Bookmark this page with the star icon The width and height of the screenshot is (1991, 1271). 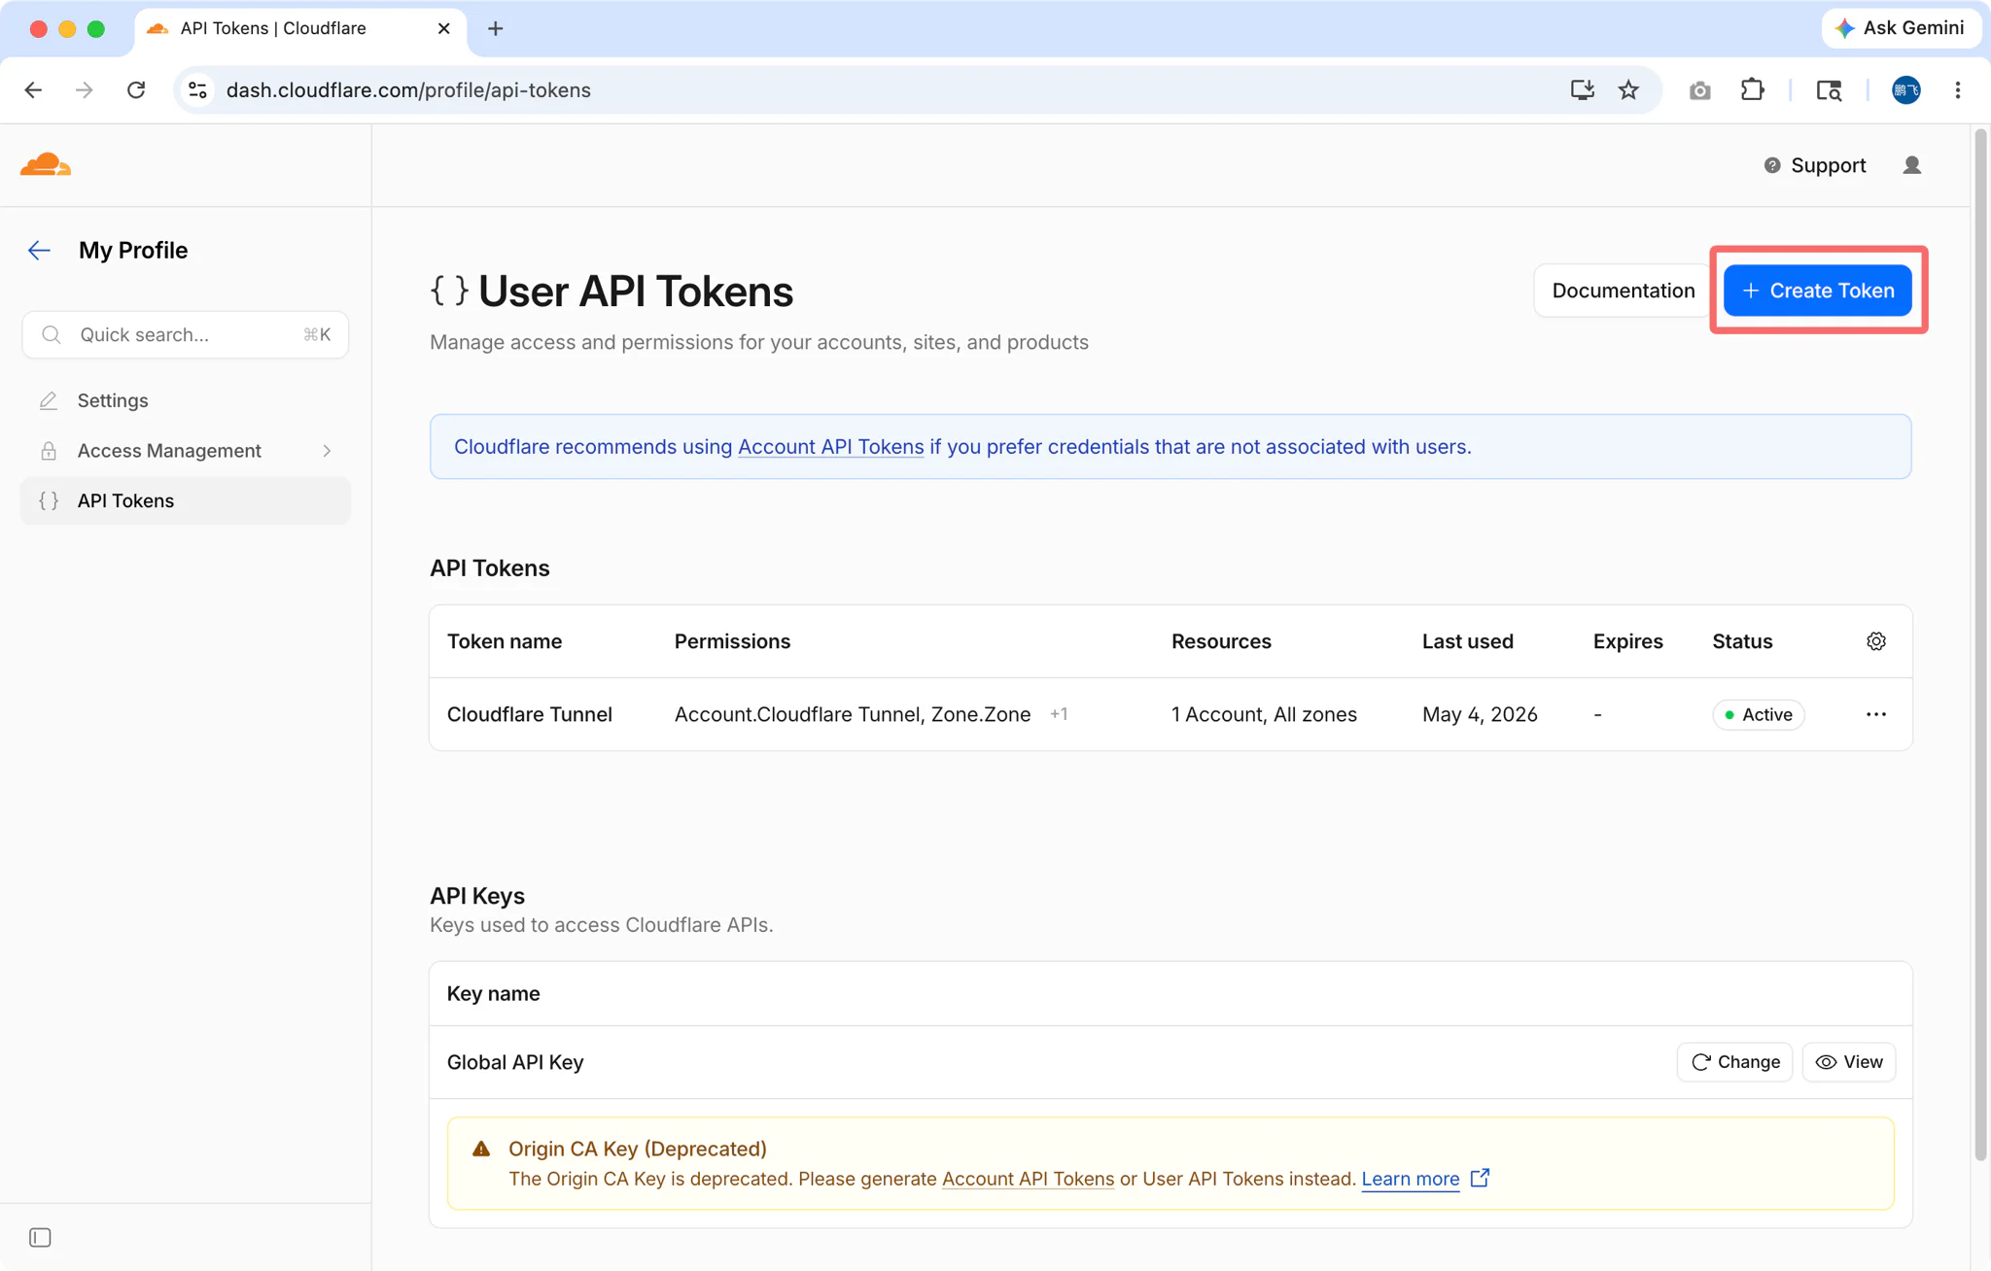click(1629, 90)
